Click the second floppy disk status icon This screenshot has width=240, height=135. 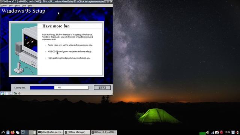7,93
